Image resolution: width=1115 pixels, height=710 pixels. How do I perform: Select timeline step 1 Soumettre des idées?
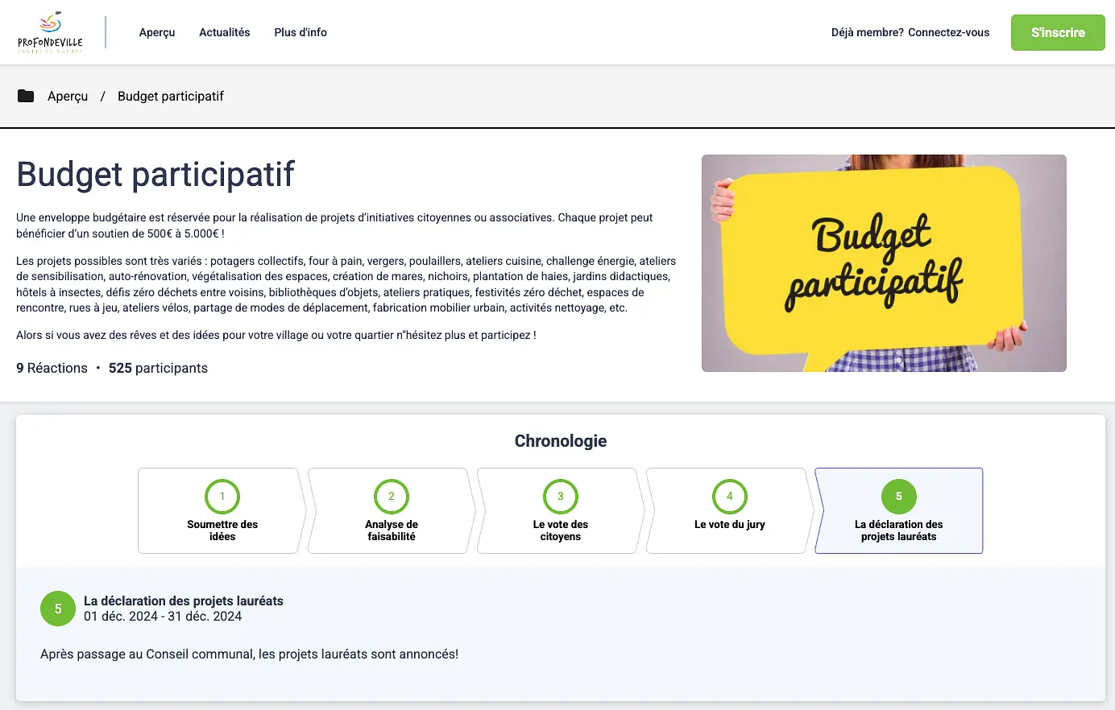[x=222, y=510]
